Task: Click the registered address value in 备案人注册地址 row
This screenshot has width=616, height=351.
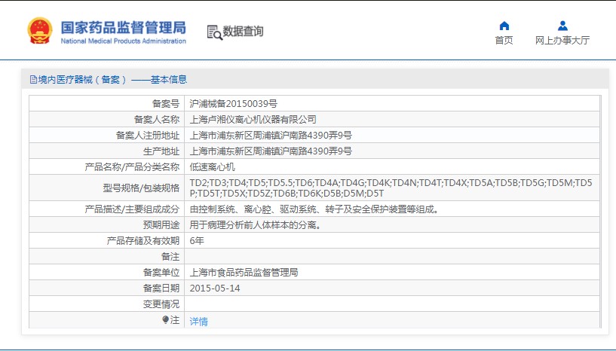Action: tap(271, 136)
